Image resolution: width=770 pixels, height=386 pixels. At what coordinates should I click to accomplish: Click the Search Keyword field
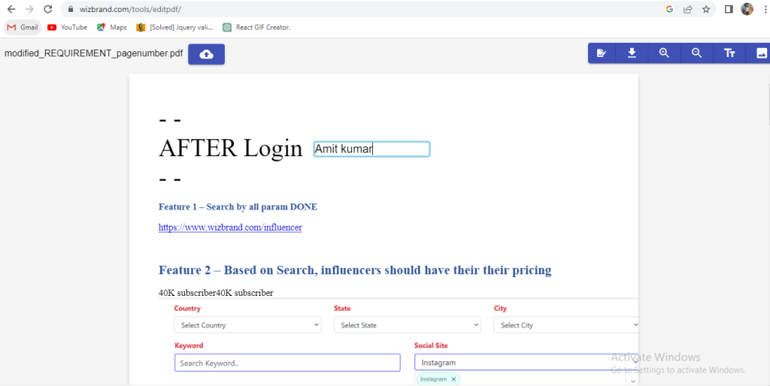click(287, 363)
